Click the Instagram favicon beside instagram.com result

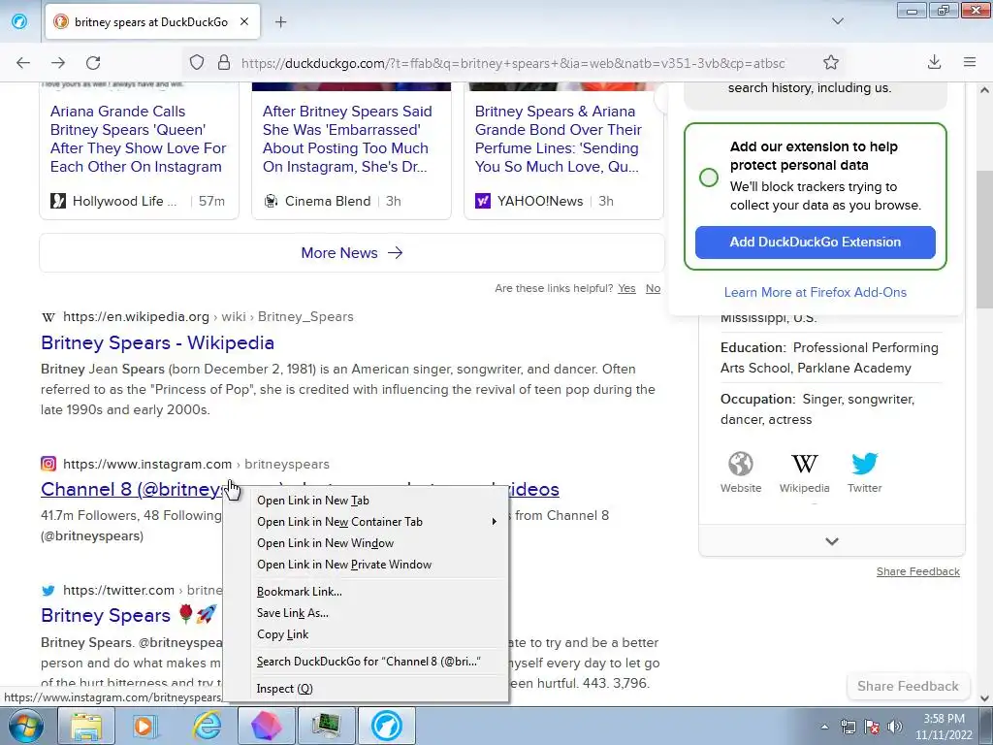click(x=48, y=464)
